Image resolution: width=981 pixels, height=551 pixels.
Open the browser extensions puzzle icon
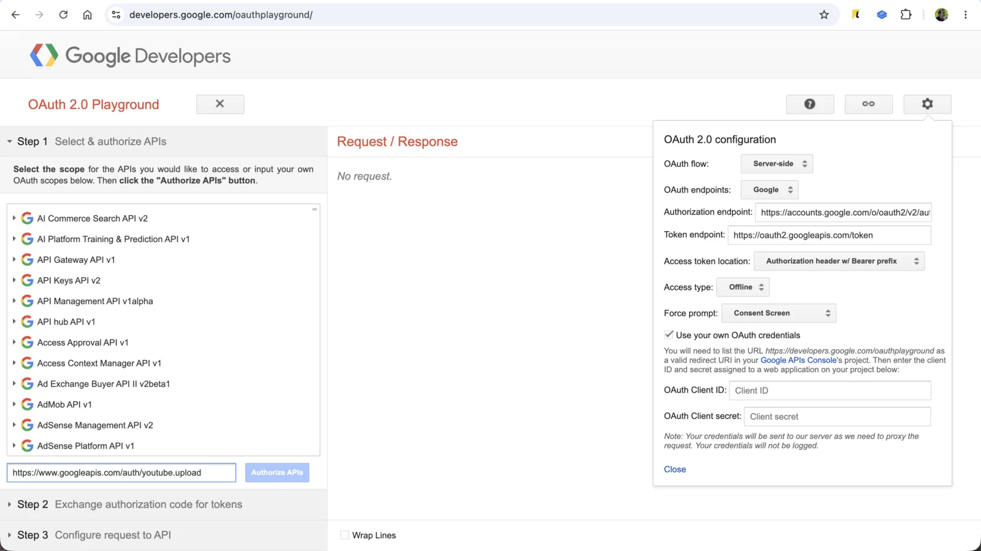coord(906,15)
